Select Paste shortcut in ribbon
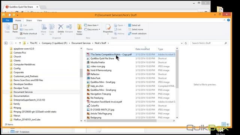This screenshot has height=135, width=240. pyautogui.click(x=28, y=33)
